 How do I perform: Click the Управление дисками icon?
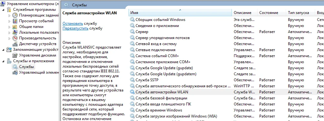[15, 55]
